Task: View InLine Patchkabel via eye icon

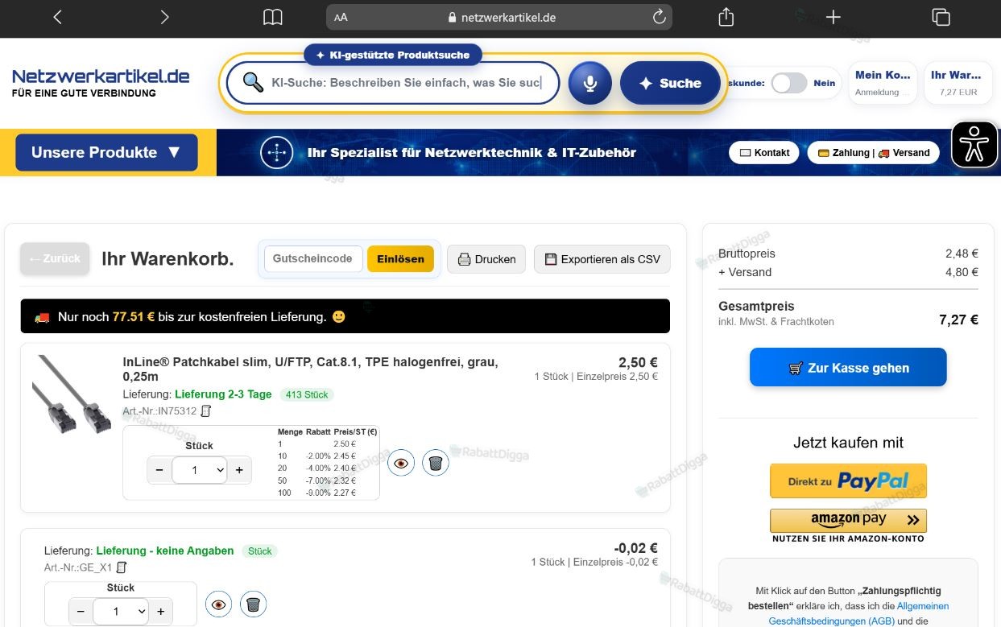Action: point(401,462)
